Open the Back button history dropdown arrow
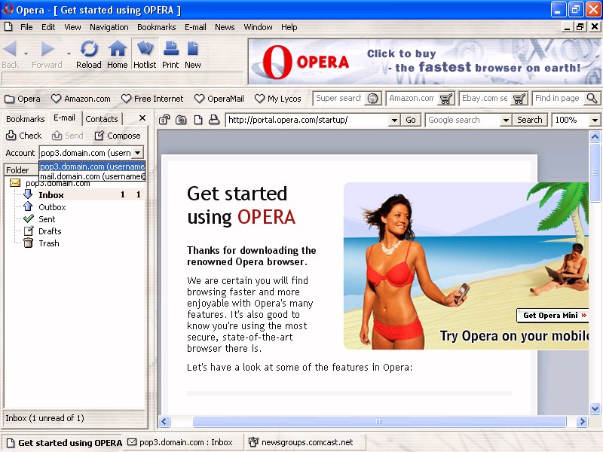Screen dimensions: 603x452 26,53
